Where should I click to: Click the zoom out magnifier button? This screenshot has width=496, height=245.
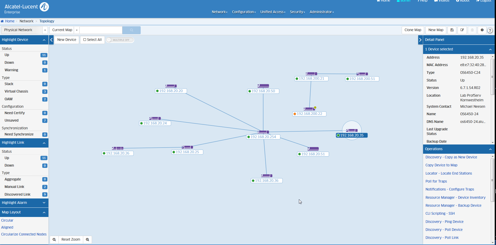point(54,240)
